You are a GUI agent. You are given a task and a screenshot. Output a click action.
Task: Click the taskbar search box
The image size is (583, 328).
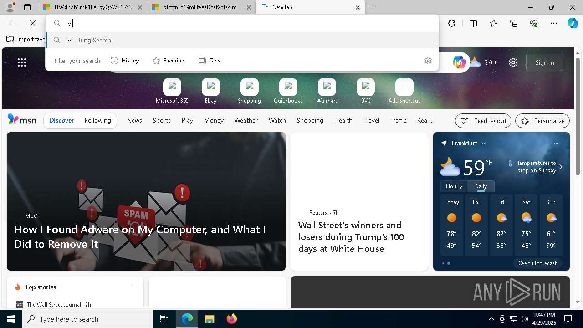pos(87,319)
